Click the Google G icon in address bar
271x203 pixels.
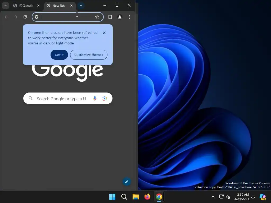(37, 17)
